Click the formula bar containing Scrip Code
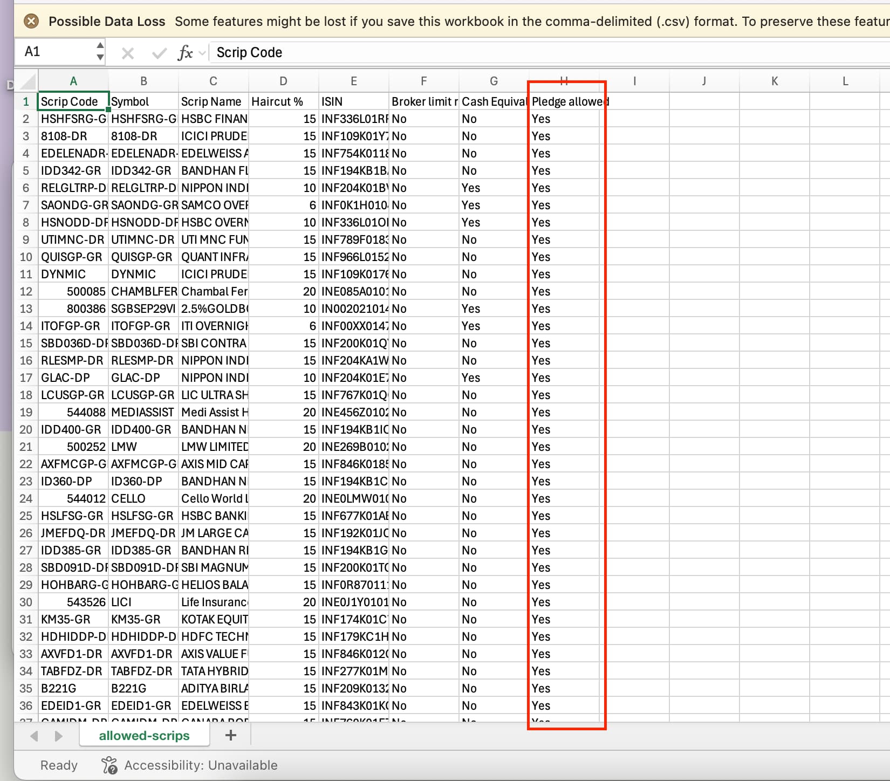 click(550, 52)
